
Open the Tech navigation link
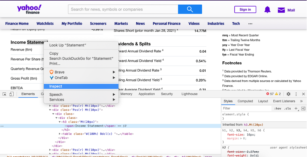coord(236,24)
